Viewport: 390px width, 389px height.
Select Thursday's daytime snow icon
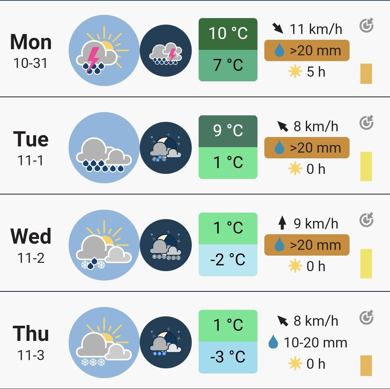[104, 342]
